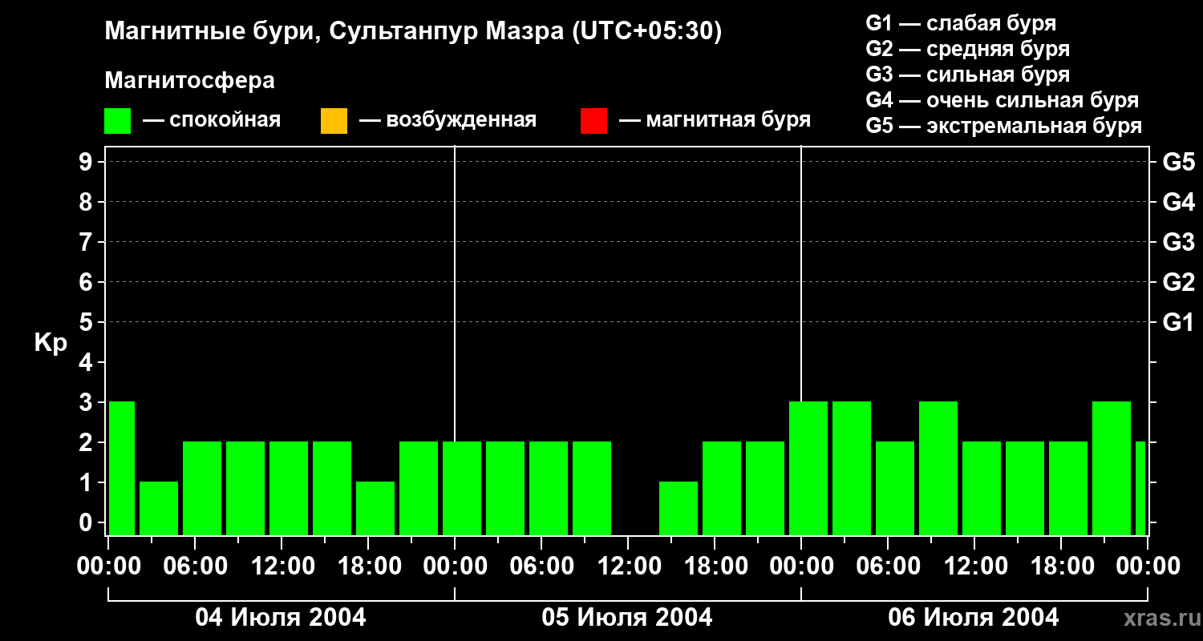Click the '04 Июля 2004' date label

[281, 617]
